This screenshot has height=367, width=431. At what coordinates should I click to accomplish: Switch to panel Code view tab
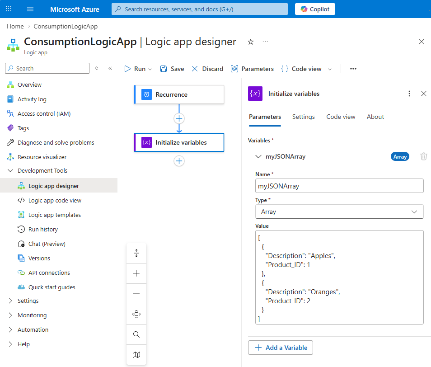(x=341, y=117)
